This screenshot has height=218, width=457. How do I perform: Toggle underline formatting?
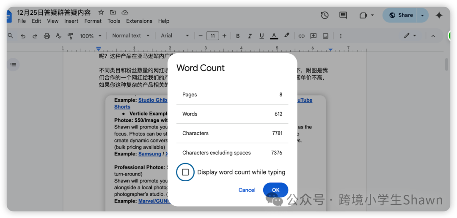click(262, 36)
